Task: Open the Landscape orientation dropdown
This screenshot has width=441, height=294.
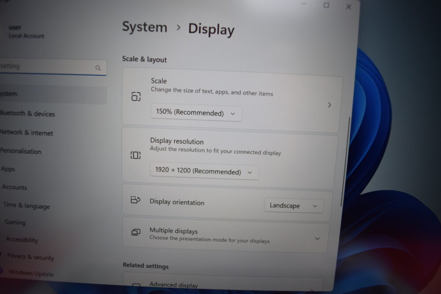Action: (x=294, y=206)
